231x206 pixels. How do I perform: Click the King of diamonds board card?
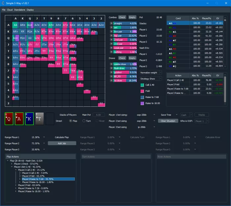pos(29,119)
